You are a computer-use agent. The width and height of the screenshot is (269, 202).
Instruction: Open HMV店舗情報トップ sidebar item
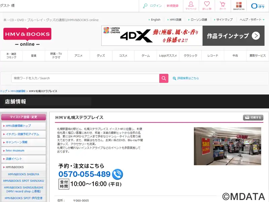click(24, 126)
